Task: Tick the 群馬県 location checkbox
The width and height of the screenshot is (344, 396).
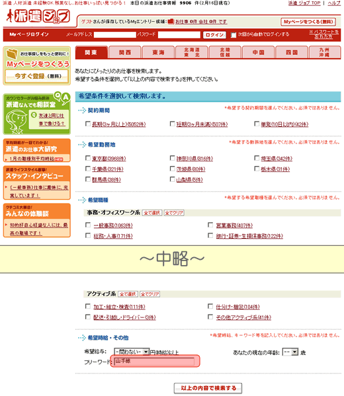Action: click(x=88, y=179)
